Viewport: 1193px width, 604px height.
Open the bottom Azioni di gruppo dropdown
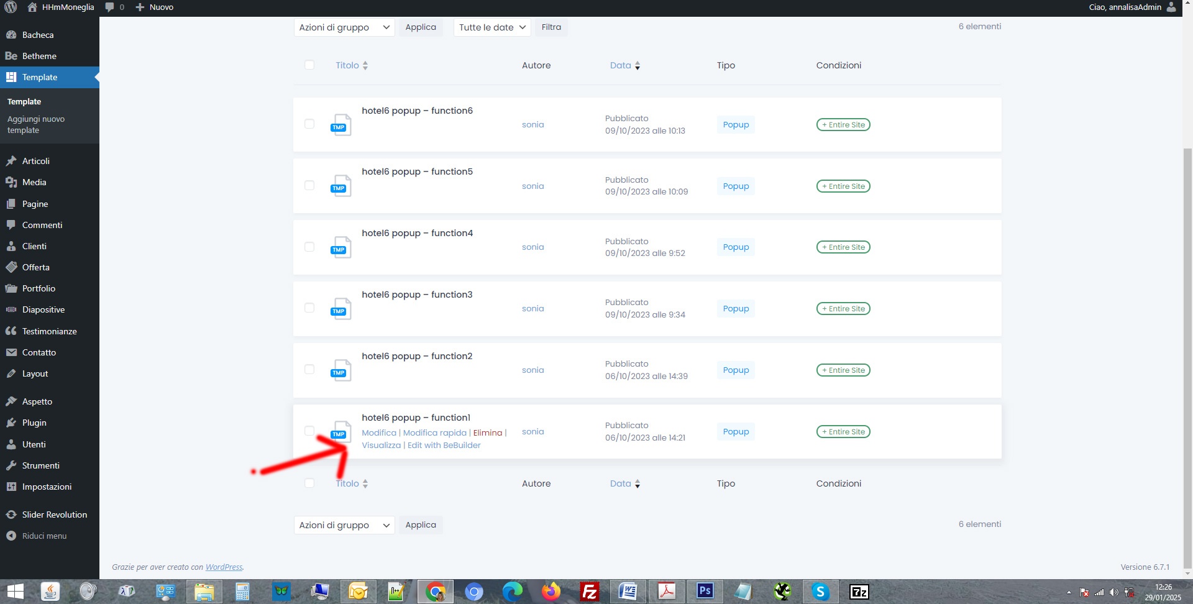(x=344, y=525)
